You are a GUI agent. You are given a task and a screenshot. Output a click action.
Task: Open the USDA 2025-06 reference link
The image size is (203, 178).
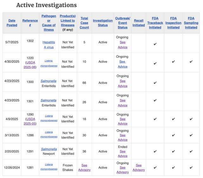(x=31, y=65)
